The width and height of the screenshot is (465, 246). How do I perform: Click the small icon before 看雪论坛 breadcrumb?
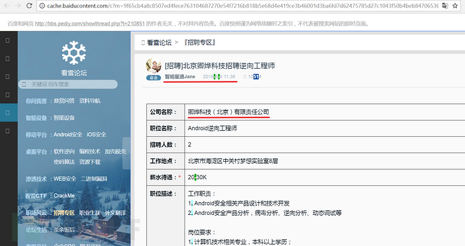coord(143,42)
